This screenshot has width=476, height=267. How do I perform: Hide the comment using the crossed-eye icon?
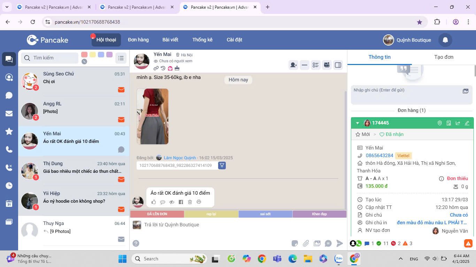pyautogui.click(x=172, y=202)
